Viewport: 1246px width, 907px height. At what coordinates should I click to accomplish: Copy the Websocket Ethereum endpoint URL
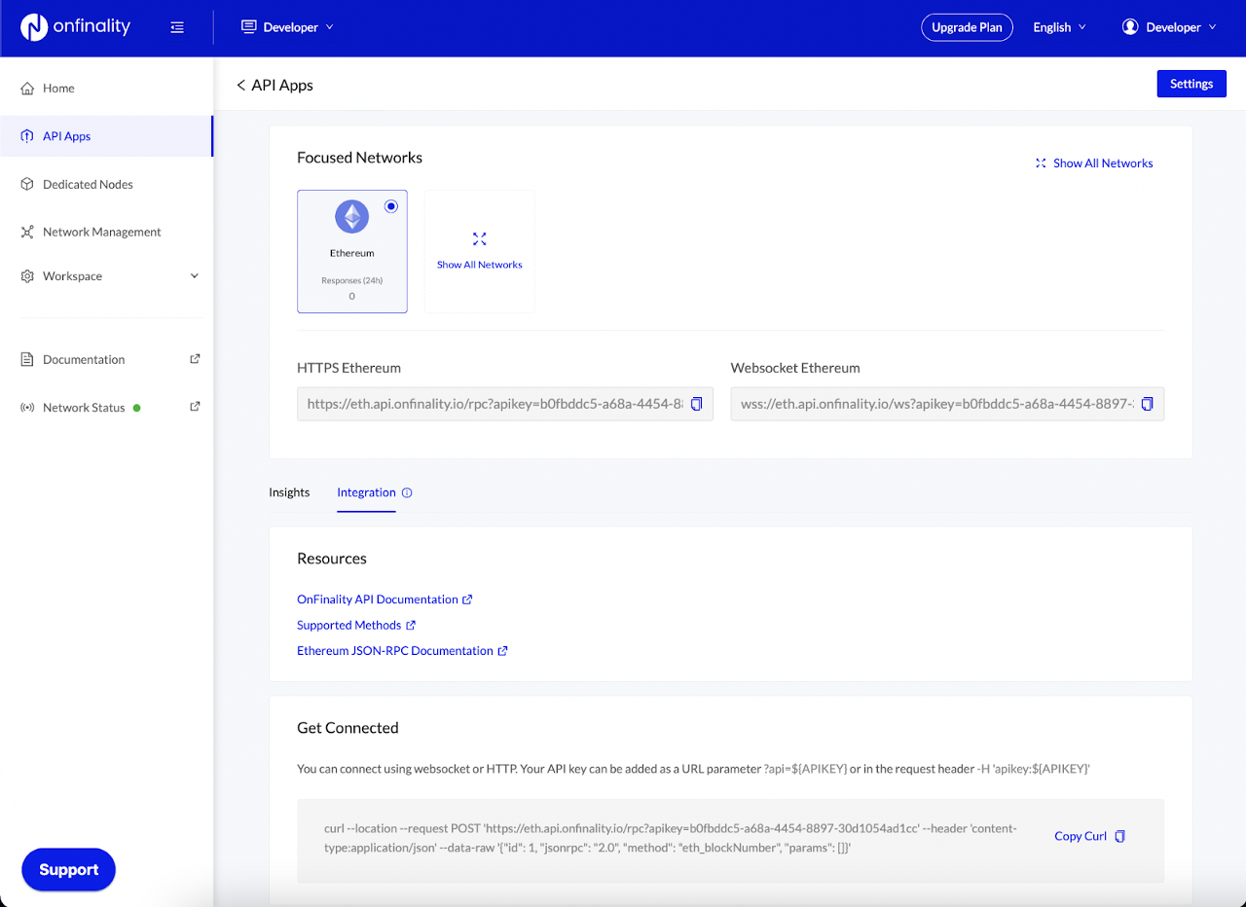(x=1147, y=404)
